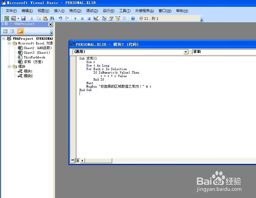Click the 'Dim t As Long' code line
Image resolution: width=256 pixels, height=198 pixels.
click(x=98, y=66)
